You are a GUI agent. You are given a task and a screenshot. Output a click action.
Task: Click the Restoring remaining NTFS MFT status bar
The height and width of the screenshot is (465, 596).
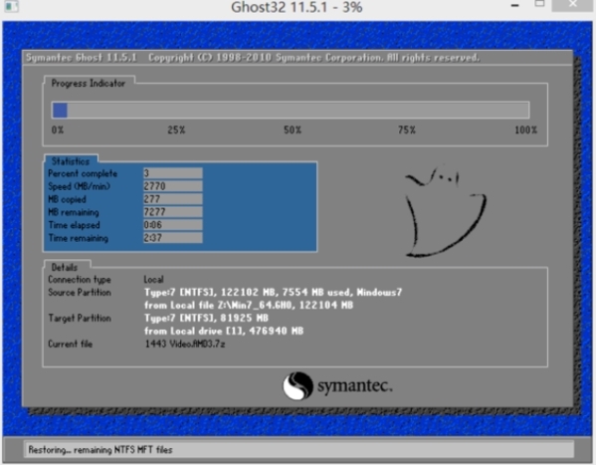tap(299, 450)
